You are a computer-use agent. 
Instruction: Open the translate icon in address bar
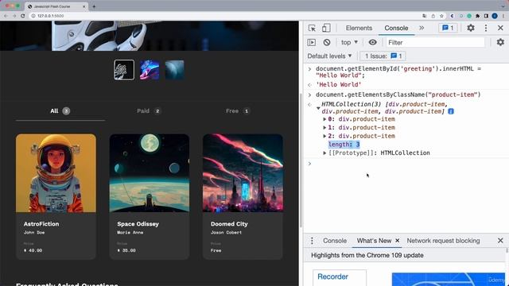click(424, 16)
